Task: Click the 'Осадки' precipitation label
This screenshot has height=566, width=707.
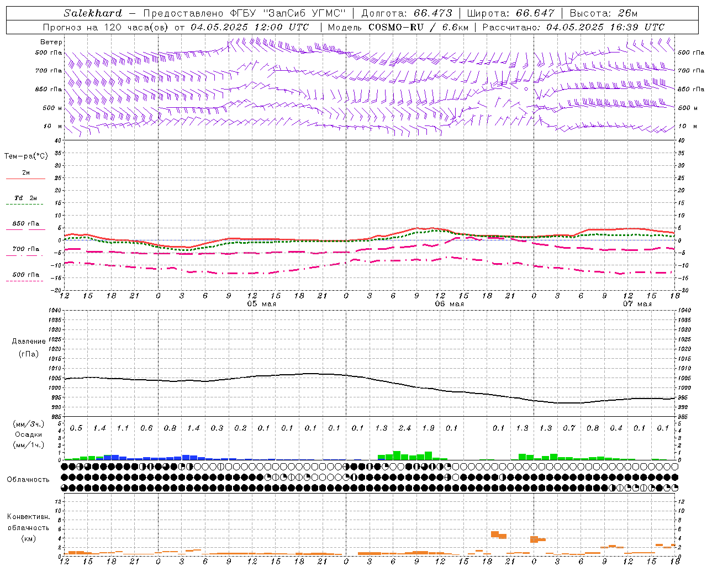Action: 29,434
